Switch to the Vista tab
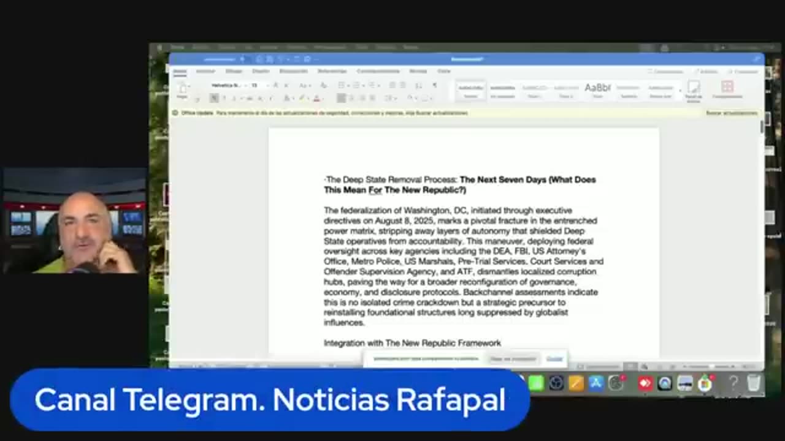The width and height of the screenshot is (785, 441). [444, 71]
